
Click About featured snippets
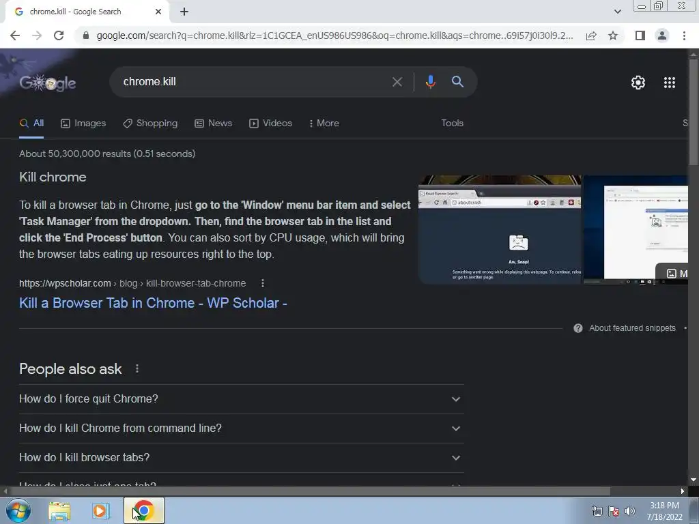(632, 328)
